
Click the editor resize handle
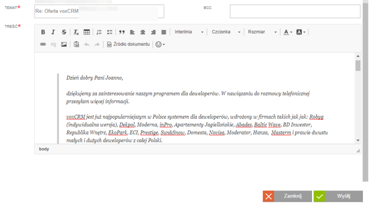coord(358,151)
